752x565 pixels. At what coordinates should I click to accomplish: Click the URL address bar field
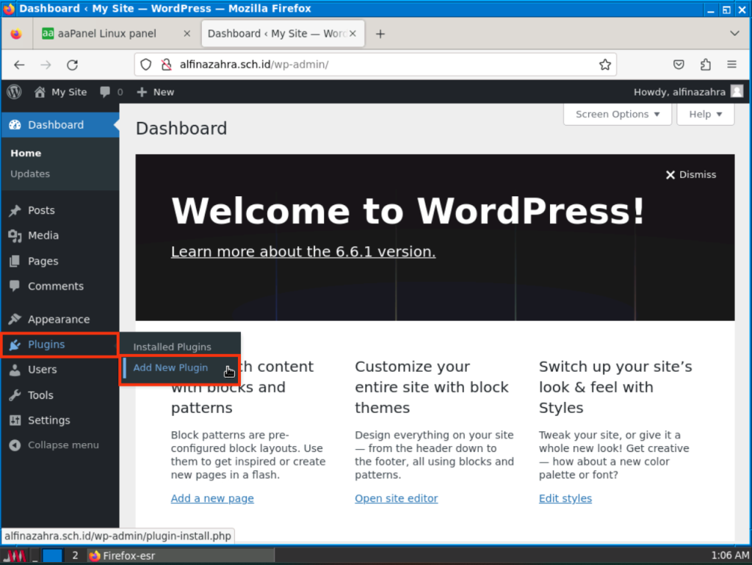(x=382, y=65)
